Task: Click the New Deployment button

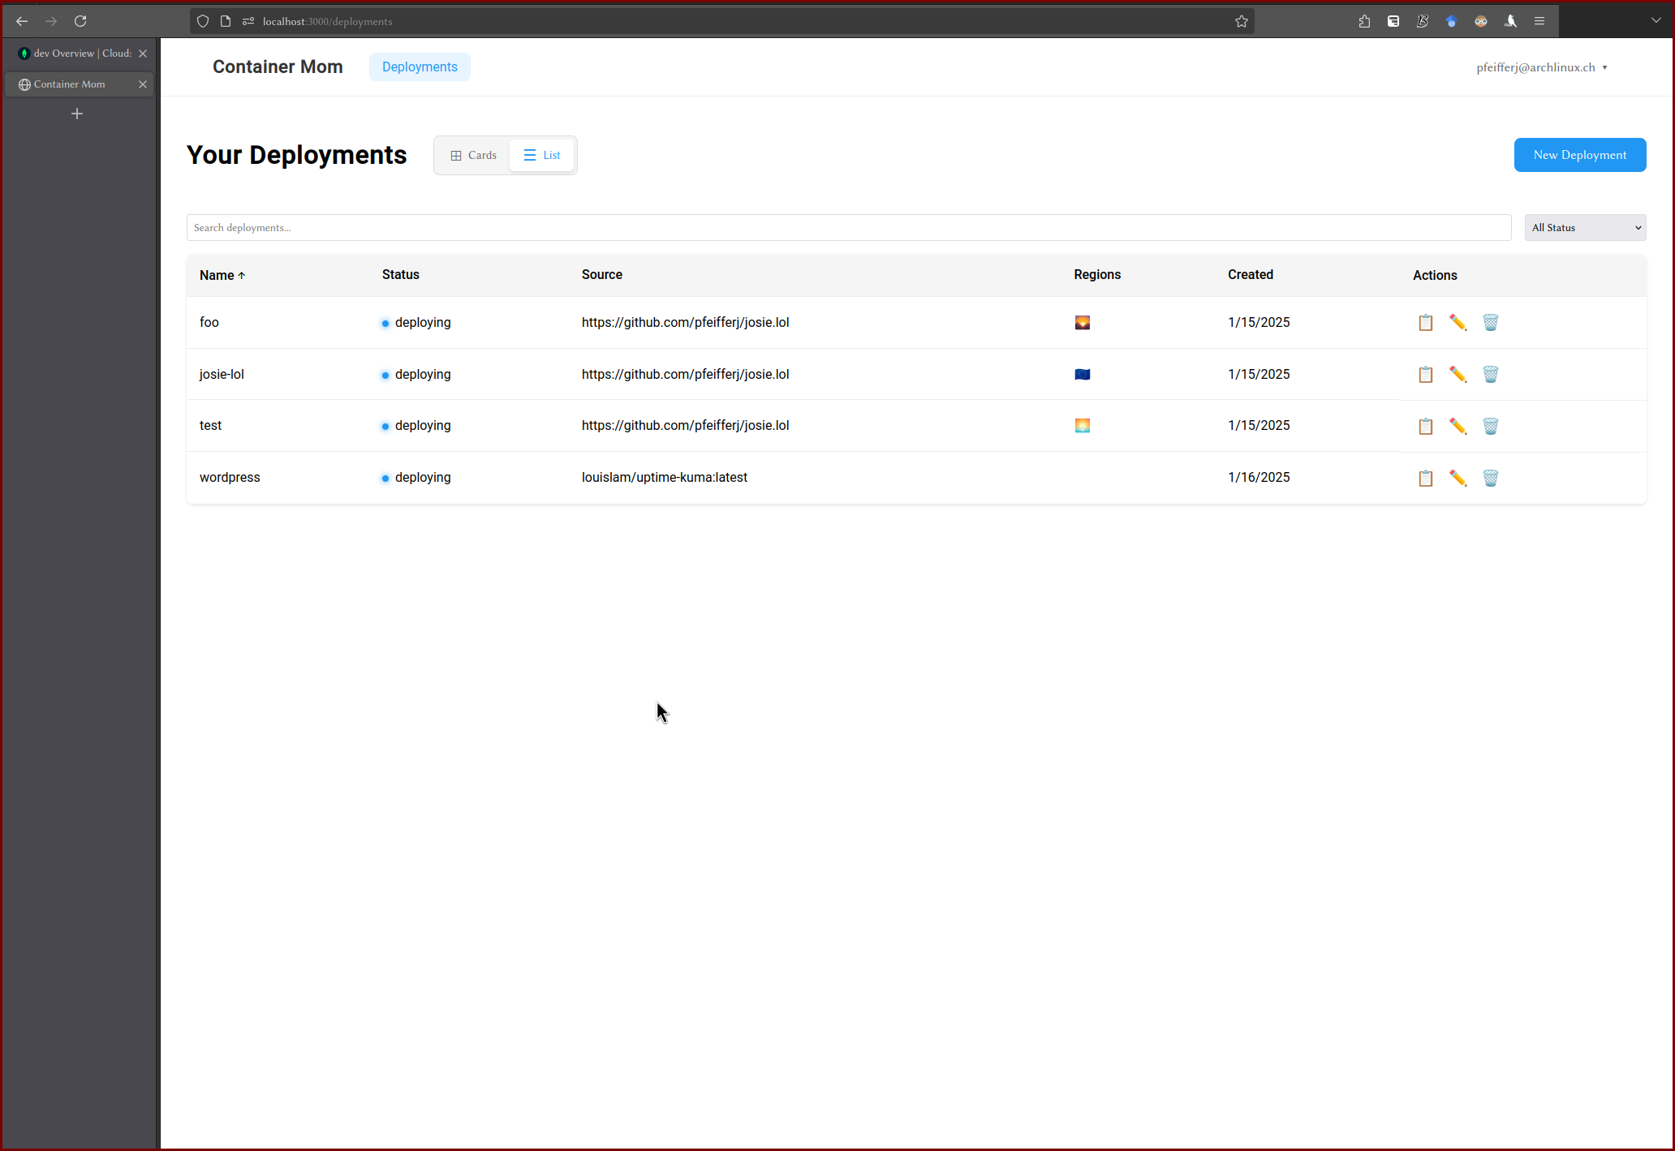Action: (x=1579, y=155)
